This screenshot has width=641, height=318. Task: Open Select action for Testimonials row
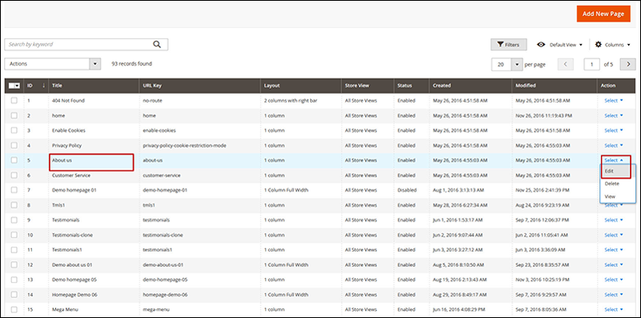point(614,220)
